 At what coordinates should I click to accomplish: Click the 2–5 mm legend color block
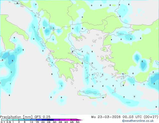(22, 120)
